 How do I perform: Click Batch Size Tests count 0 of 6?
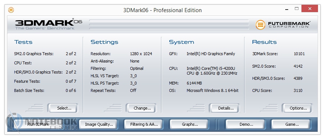[x=71, y=90]
